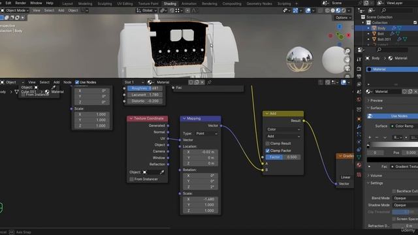Open the Object Data mesh properties tab

(359, 157)
